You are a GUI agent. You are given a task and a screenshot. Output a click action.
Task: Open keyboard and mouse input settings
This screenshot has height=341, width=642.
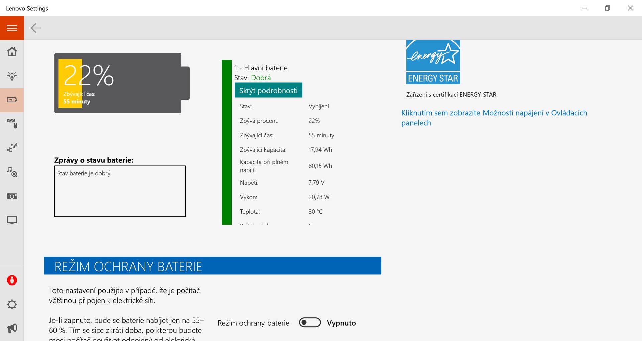(12, 124)
